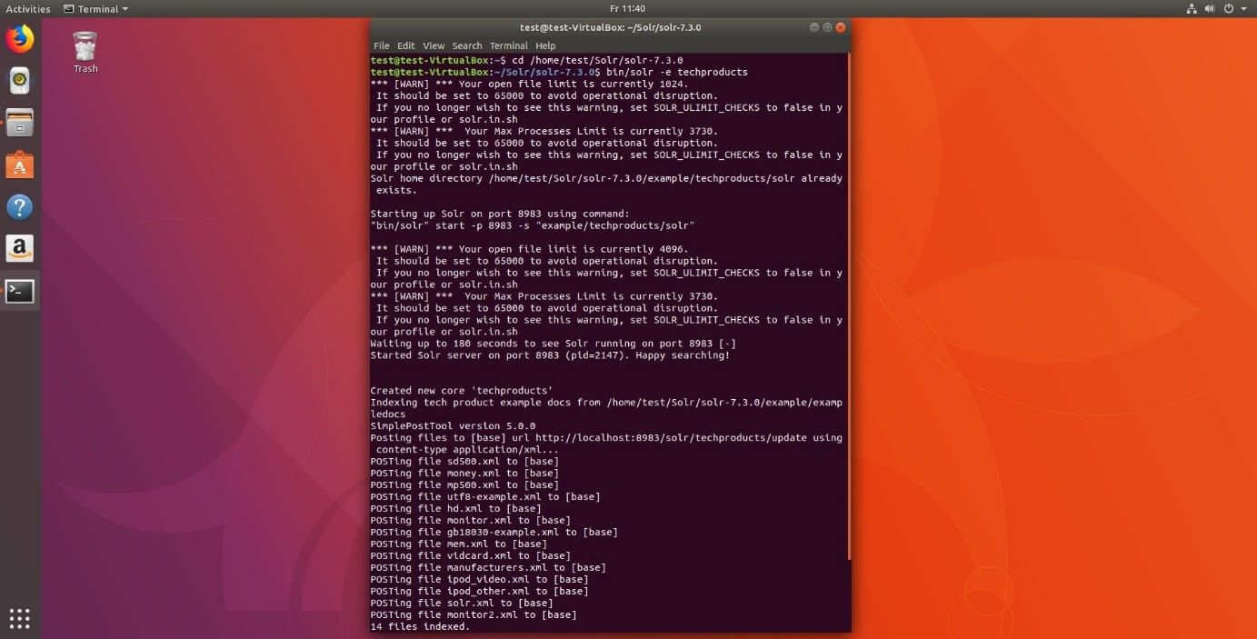The width and height of the screenshot is (1257, 639).
Task: Expand the system menu arrow
Action: point(1242,9)
